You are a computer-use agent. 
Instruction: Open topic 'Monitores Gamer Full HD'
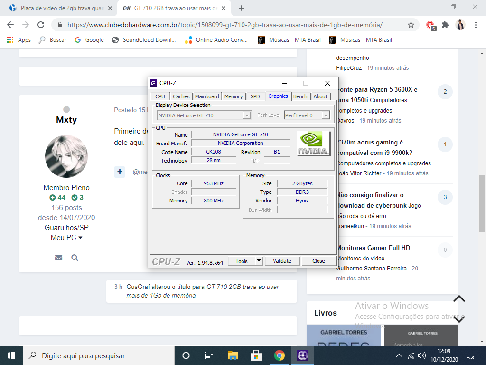[373, 248]
